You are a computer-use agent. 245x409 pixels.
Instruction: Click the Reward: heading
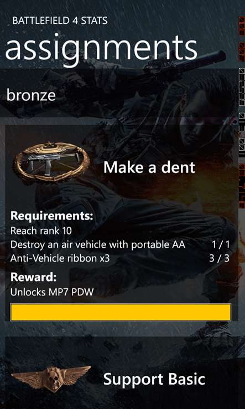(x=33, y=278)
